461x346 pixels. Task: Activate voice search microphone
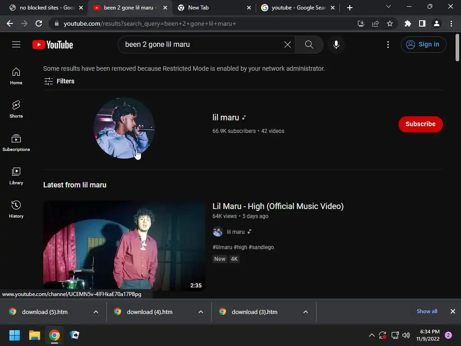336,45
